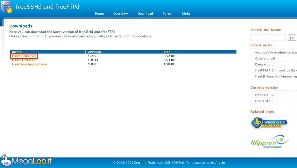Select version cell '1.0.0'
Screen dimensions: 297x168
coord(92,64)
